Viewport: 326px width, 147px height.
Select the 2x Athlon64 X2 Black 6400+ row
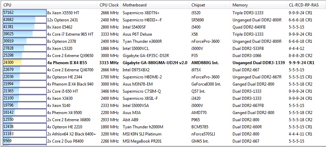tap(71, 134)
